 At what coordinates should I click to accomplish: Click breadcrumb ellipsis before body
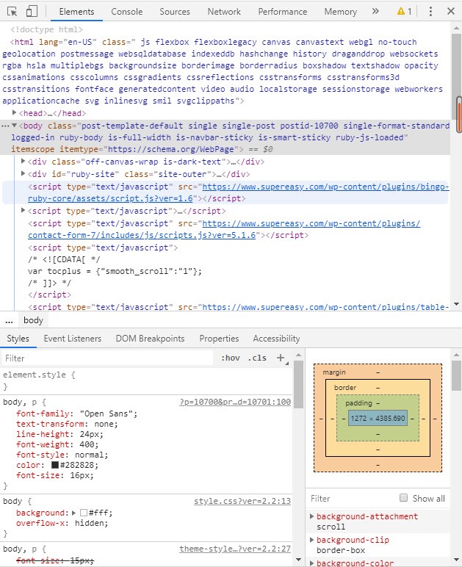click(9, 320)
